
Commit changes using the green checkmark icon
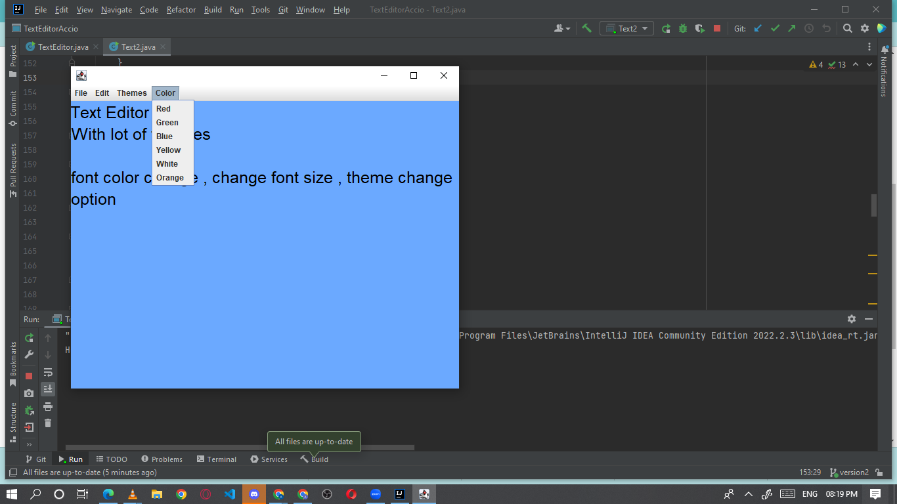tap(776, 28)
